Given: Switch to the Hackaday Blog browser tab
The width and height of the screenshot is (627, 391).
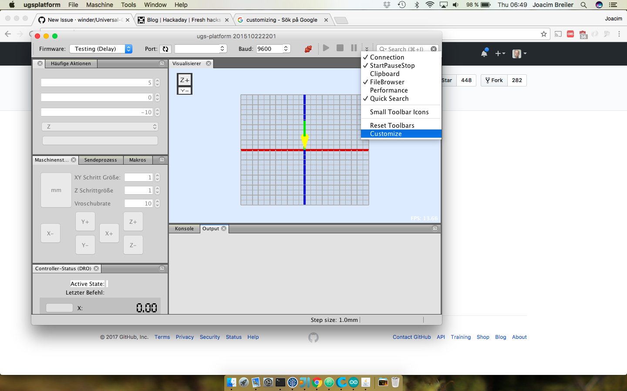Looking at the screenshot, I should click(x=184, y=20).
